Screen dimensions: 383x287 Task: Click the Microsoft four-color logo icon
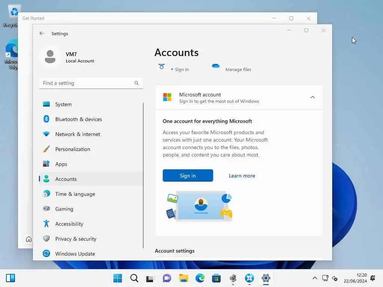pos(167,97)
